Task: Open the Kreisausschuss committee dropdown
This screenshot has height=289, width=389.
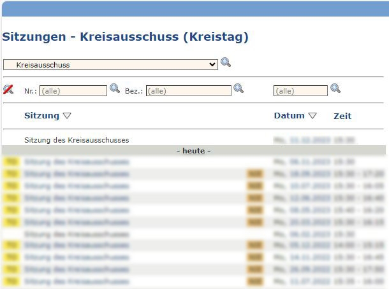Action: (110, 64)
